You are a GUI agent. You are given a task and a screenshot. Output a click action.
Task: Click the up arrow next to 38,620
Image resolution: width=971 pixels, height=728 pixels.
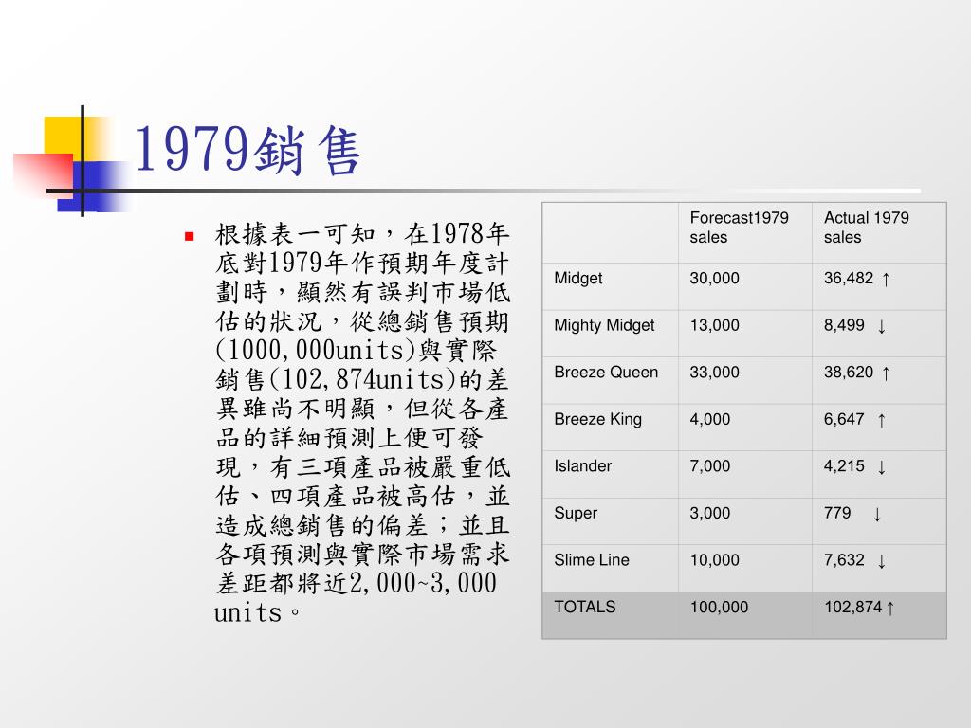[x=886, y=373]
